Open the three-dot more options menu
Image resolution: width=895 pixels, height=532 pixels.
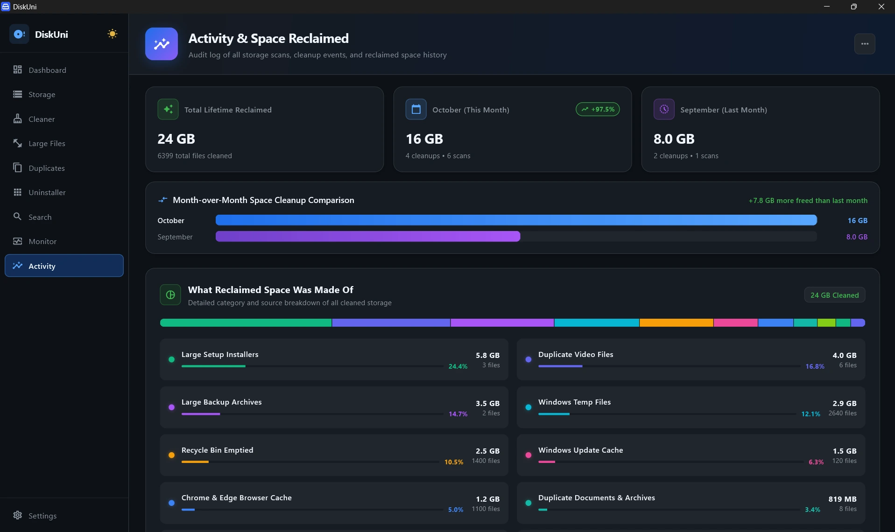865,44
